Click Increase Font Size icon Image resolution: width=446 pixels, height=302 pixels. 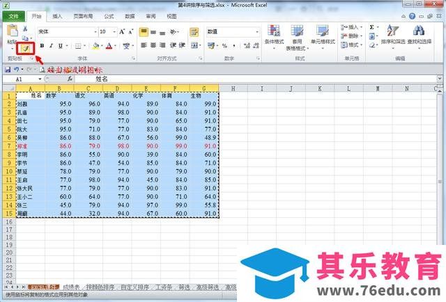tap(122, 31)
